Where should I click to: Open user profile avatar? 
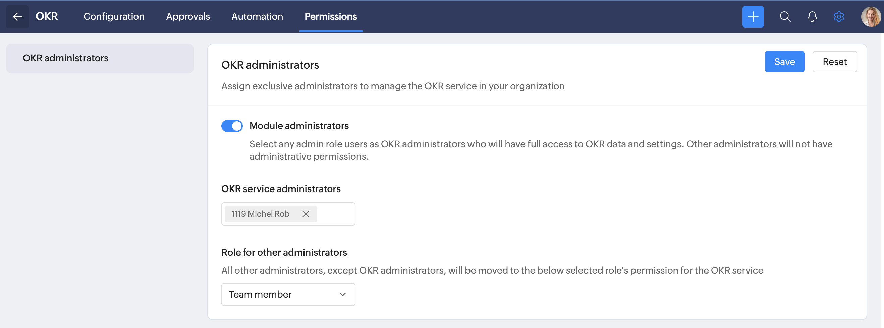coord(870,16)
